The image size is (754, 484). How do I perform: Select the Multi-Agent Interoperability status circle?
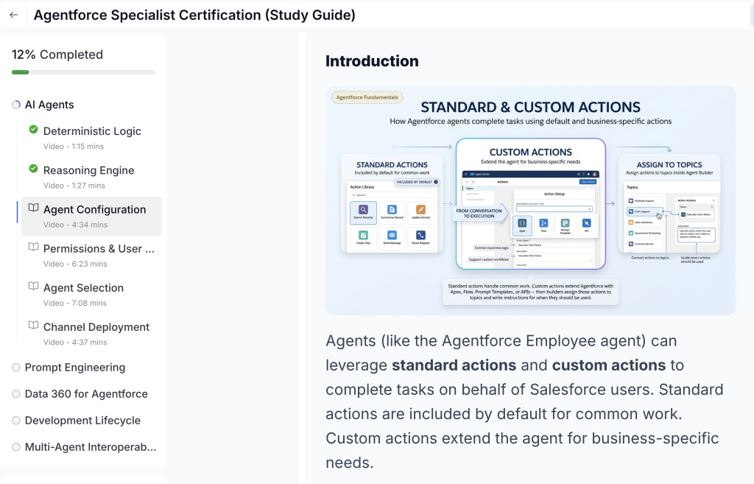tap(16, 447)
